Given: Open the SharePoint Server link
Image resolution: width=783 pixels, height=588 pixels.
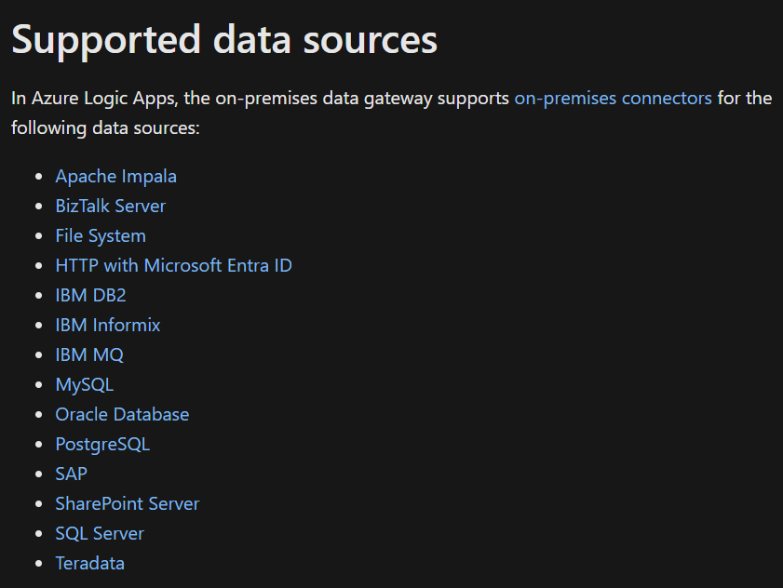Looking at the screenshot, I should [127, 503].
